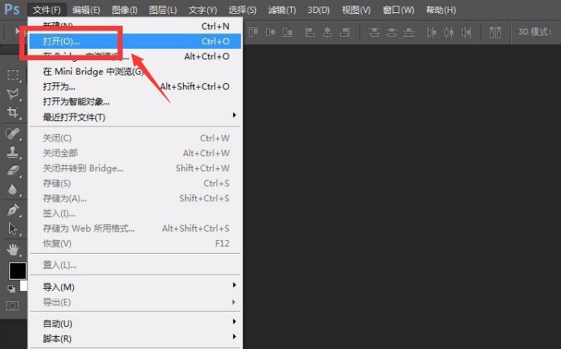Open the 选择(S) menu
The image size is (561, 349).
(242, 10)
